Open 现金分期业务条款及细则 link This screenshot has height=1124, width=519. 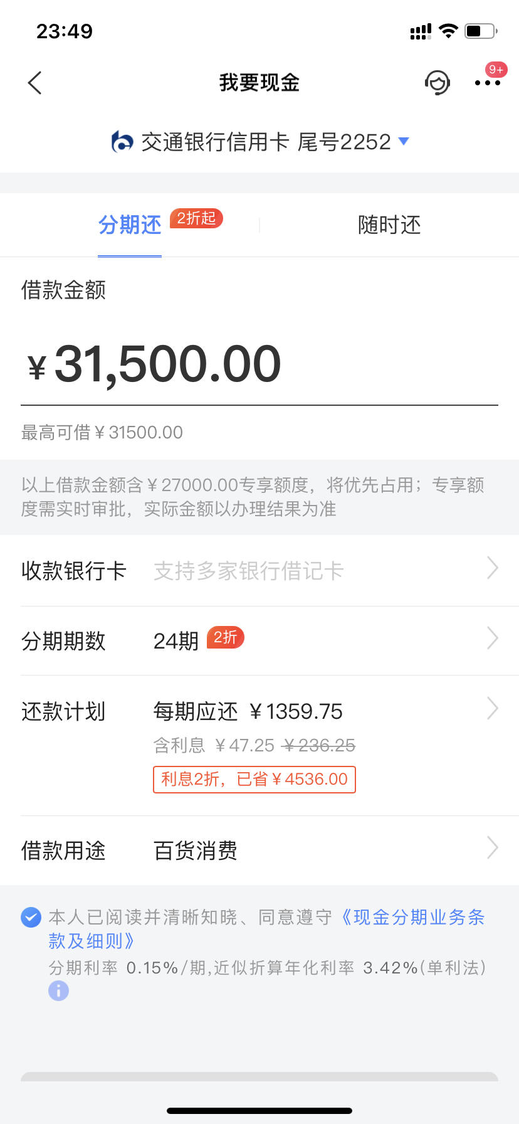(x=266, y=929)
